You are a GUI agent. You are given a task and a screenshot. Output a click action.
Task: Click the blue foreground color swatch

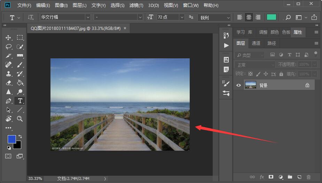[x=12, y=139]
